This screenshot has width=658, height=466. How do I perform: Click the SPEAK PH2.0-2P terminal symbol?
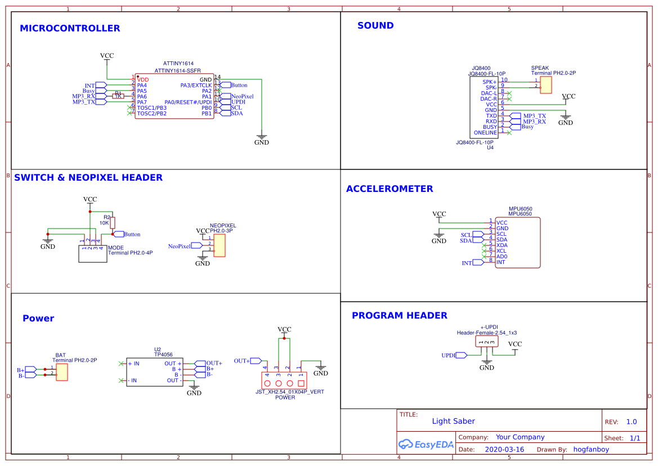(x=546, y=84)
